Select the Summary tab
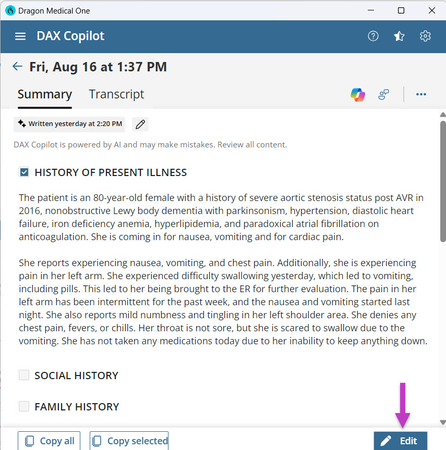 point(45,94)
